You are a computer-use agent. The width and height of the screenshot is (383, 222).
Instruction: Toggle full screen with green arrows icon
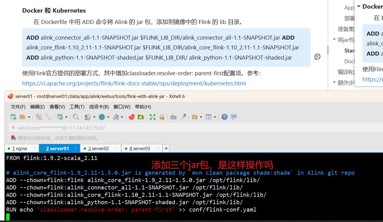tap(153, 117)
